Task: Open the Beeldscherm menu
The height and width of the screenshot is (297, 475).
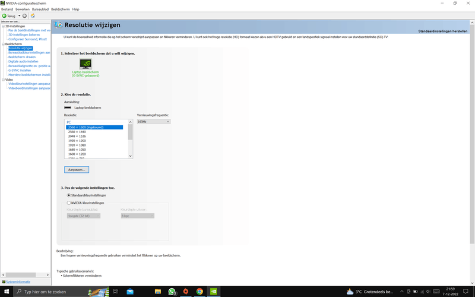Action: [61, 9]
